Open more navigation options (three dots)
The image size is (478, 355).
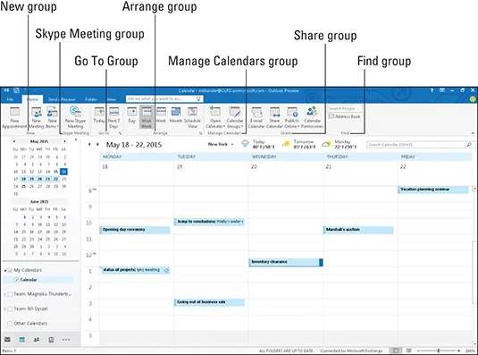tap(66, 340)
